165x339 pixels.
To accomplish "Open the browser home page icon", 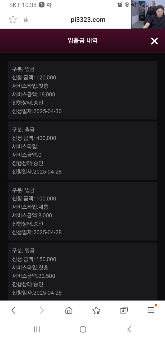I will 69,310.
